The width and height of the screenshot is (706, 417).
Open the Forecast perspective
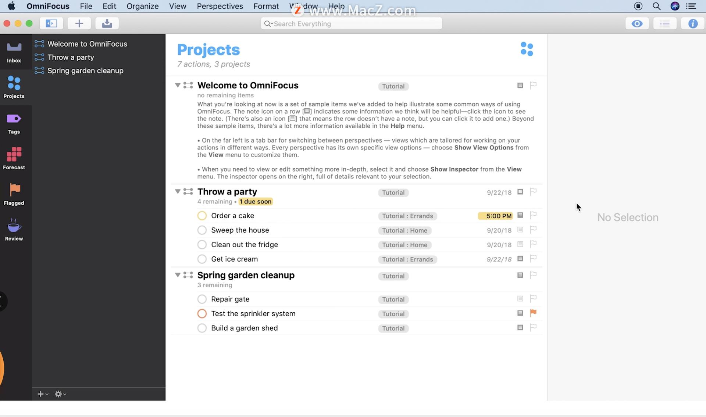tap(14, 159)
